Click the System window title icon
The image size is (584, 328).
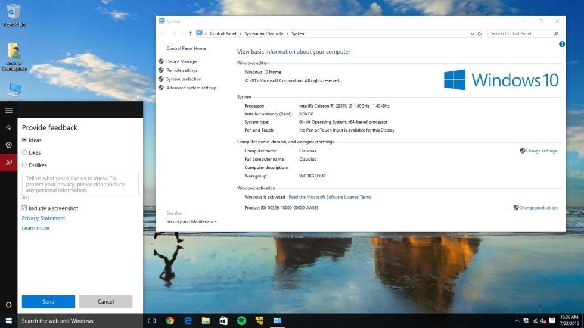pyautogui.click(x=161, y=21)
